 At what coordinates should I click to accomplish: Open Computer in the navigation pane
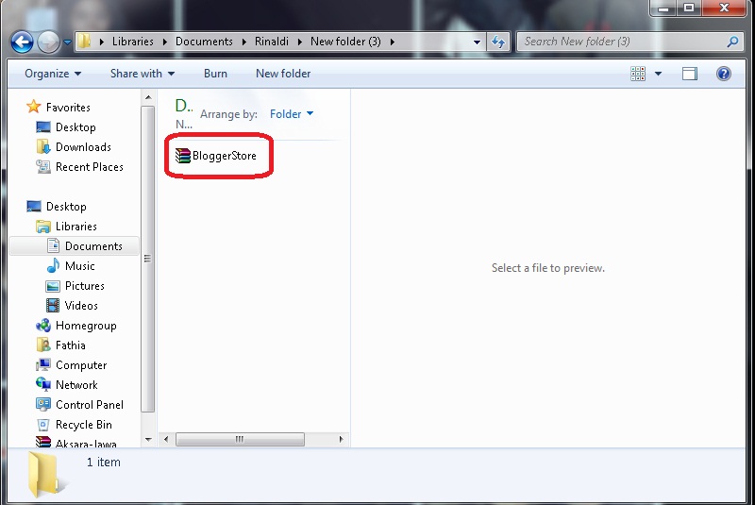coord(81,365)
